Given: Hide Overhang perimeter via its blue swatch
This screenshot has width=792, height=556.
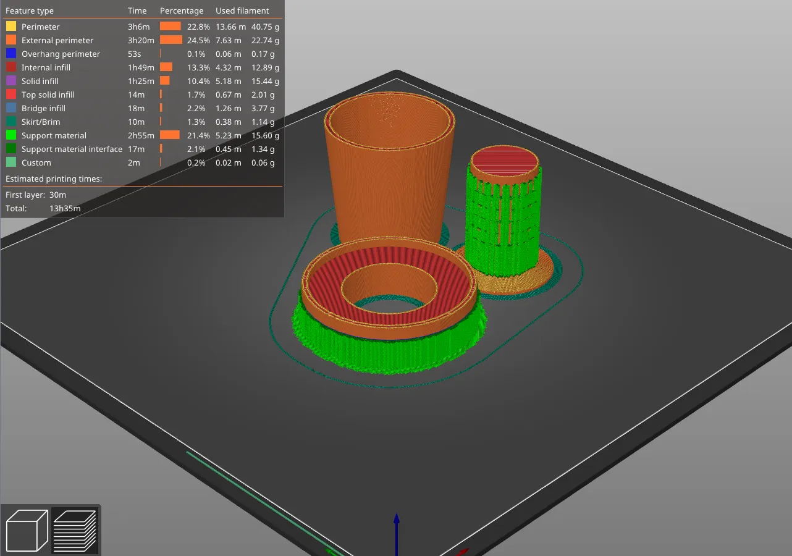Looking at the screenshot, I should pos(11,54).
